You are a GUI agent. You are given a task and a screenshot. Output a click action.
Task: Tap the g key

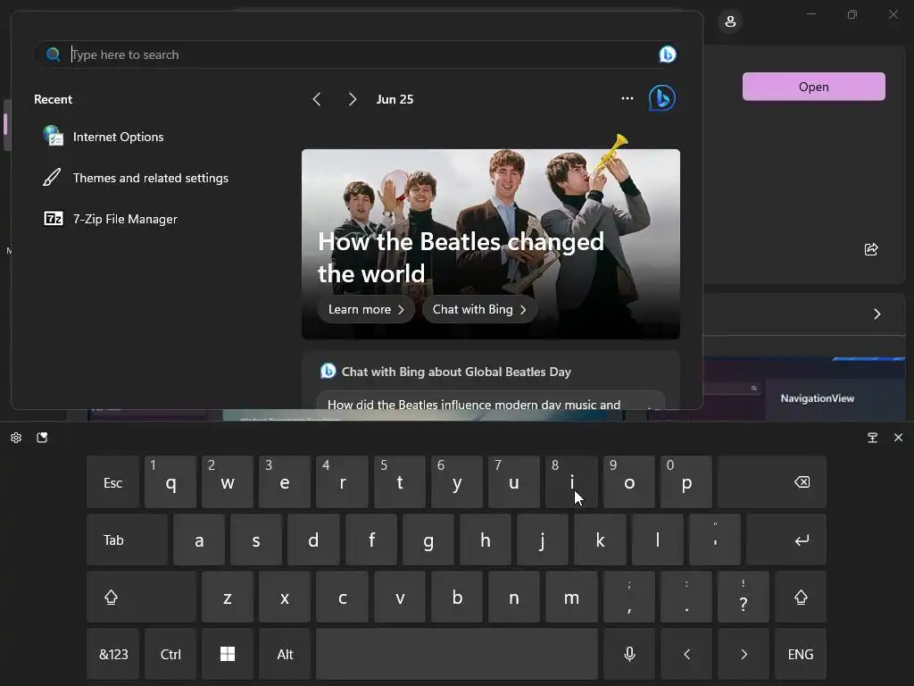tap(428, 540)
